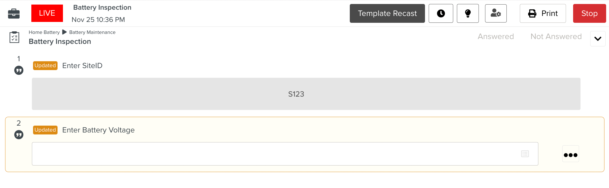The height and width of the screenshot is (188, 609).
Task: Open the Battery Maintenance breadcrumb
Action: pyautogui.click(x=92, y=32)
